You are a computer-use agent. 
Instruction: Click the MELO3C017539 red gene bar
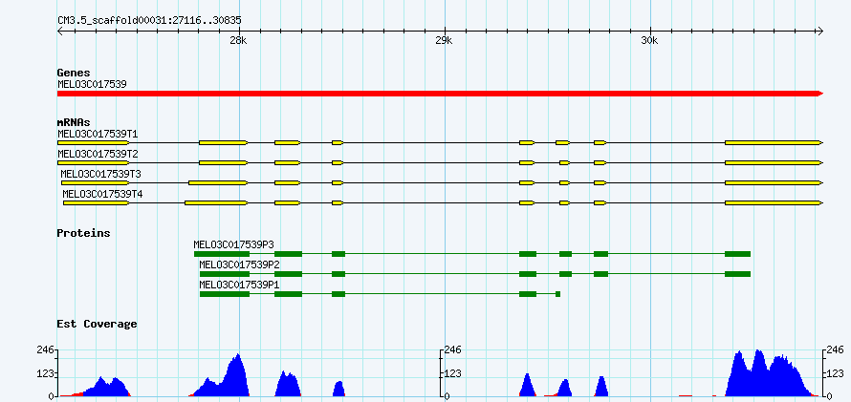tap(440, 94)
